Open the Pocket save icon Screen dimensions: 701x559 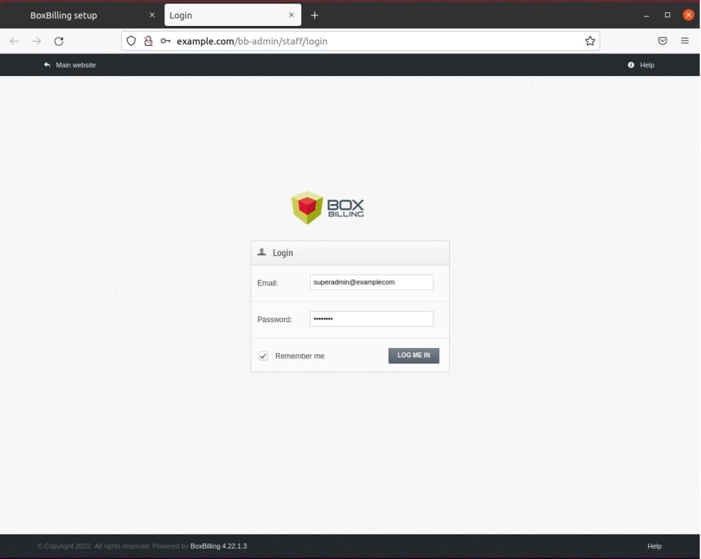coord(663,41)
